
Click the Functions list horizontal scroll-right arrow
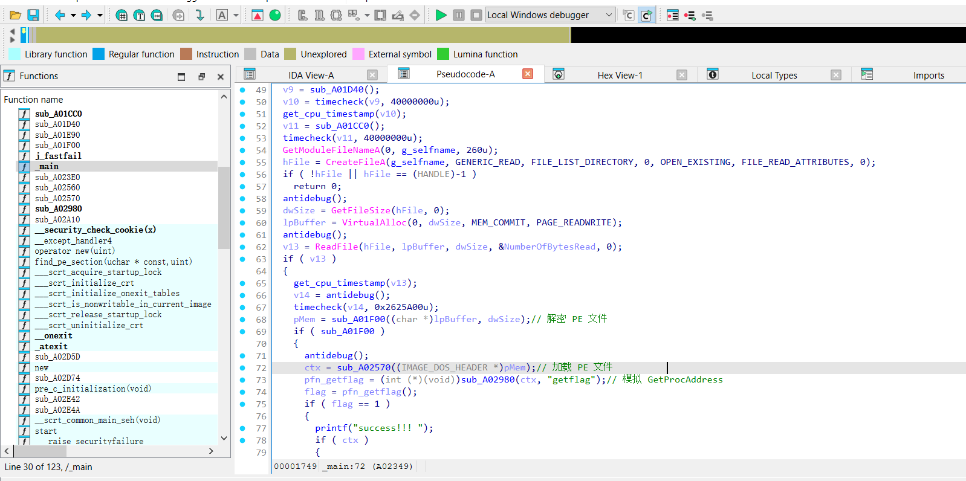[211, 451]
